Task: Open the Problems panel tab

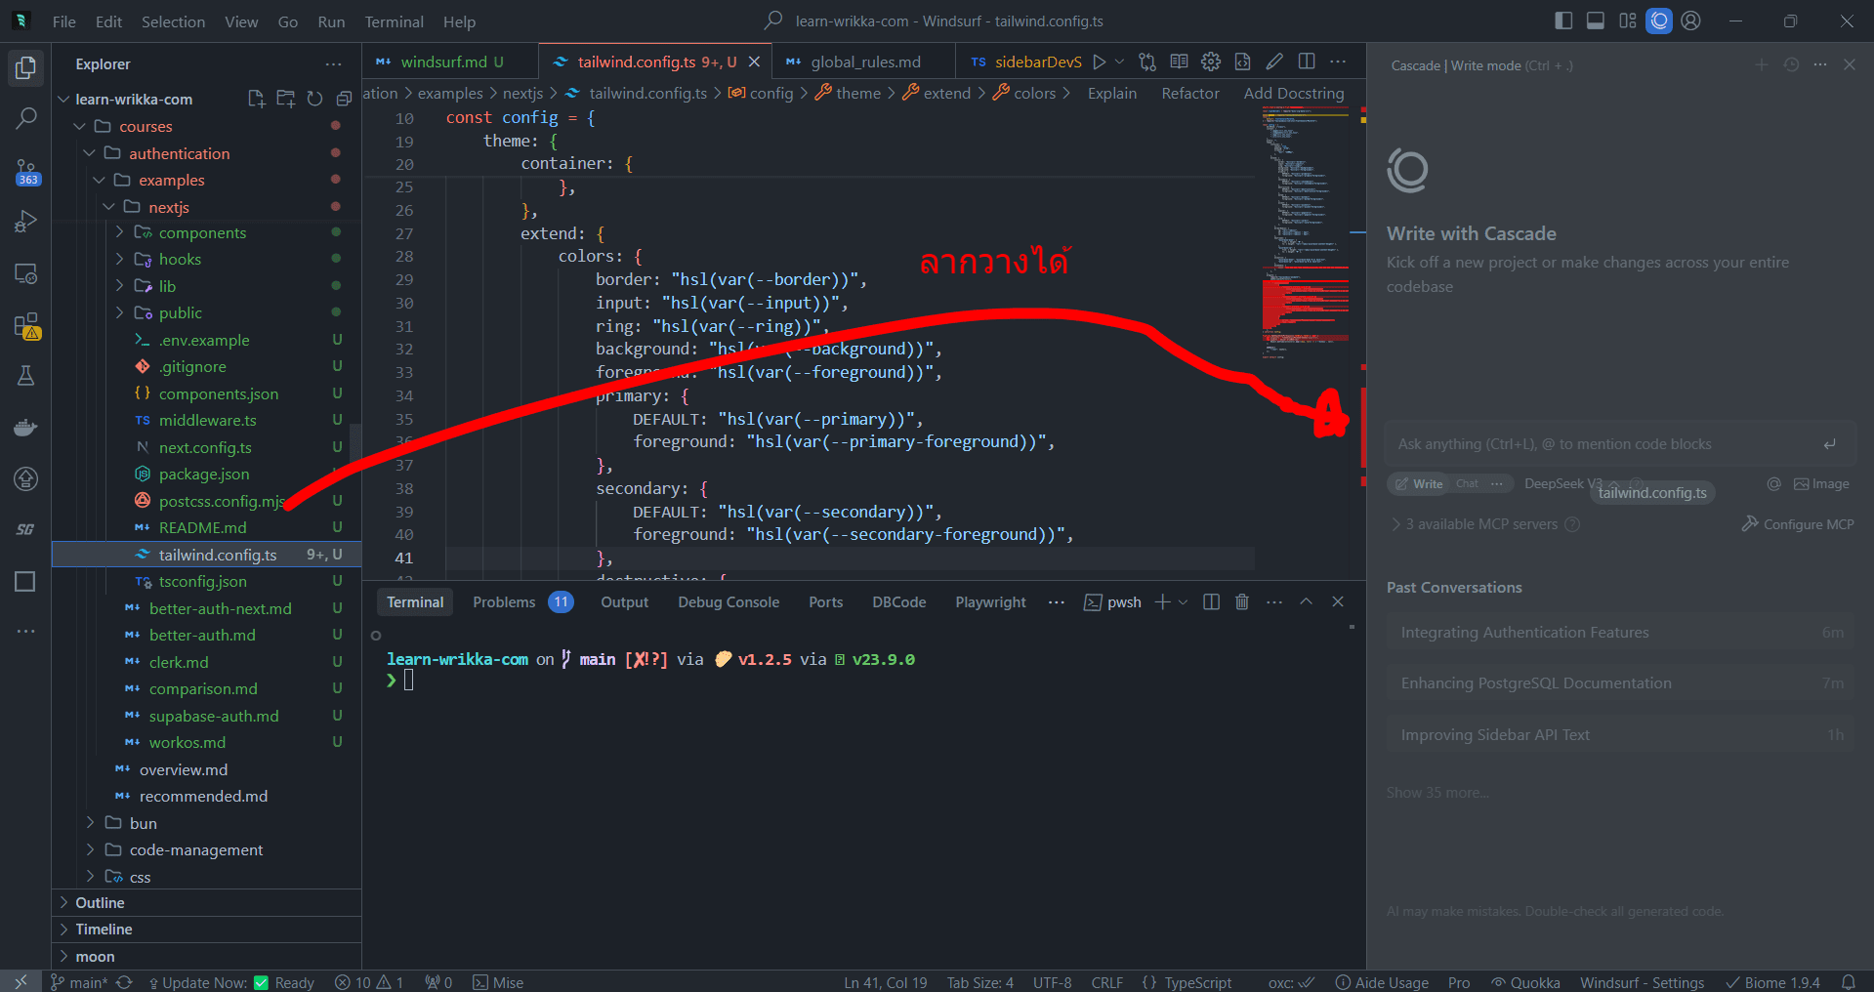Action: click(x=522, y=601)
